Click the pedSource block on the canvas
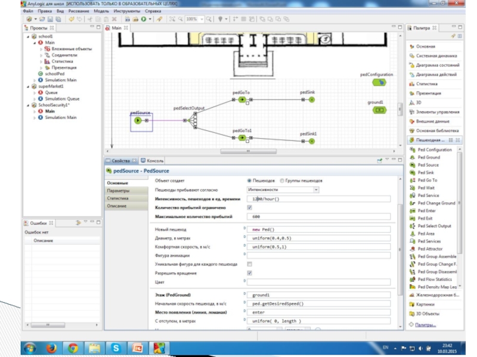This screenshot has width=477, height=357. 138,120
